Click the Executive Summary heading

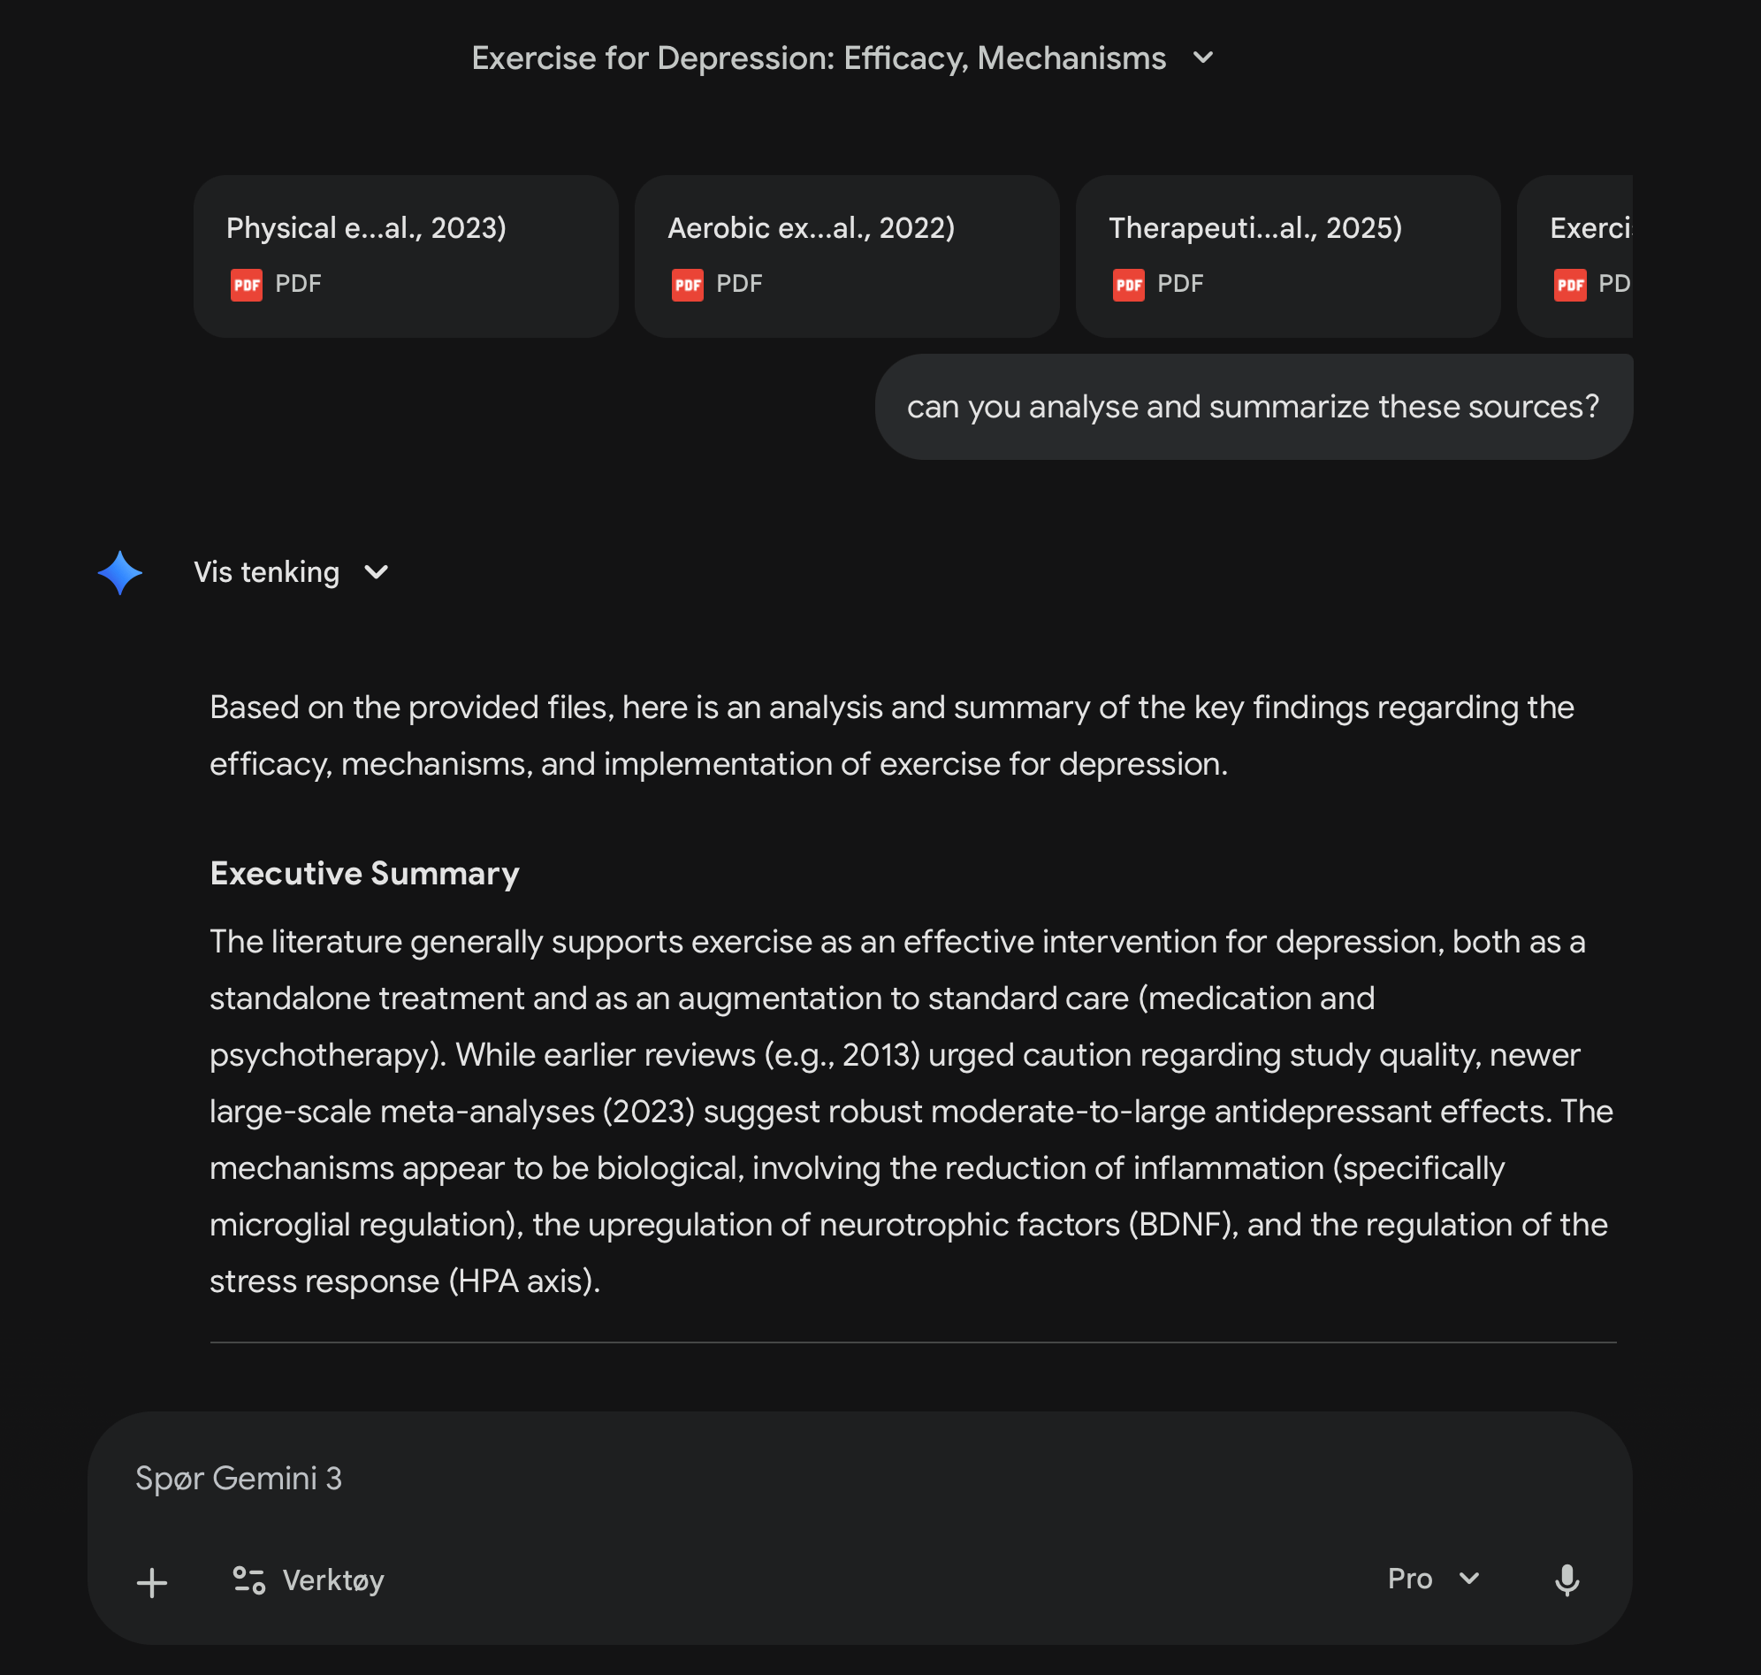click(x=364, y=873)
